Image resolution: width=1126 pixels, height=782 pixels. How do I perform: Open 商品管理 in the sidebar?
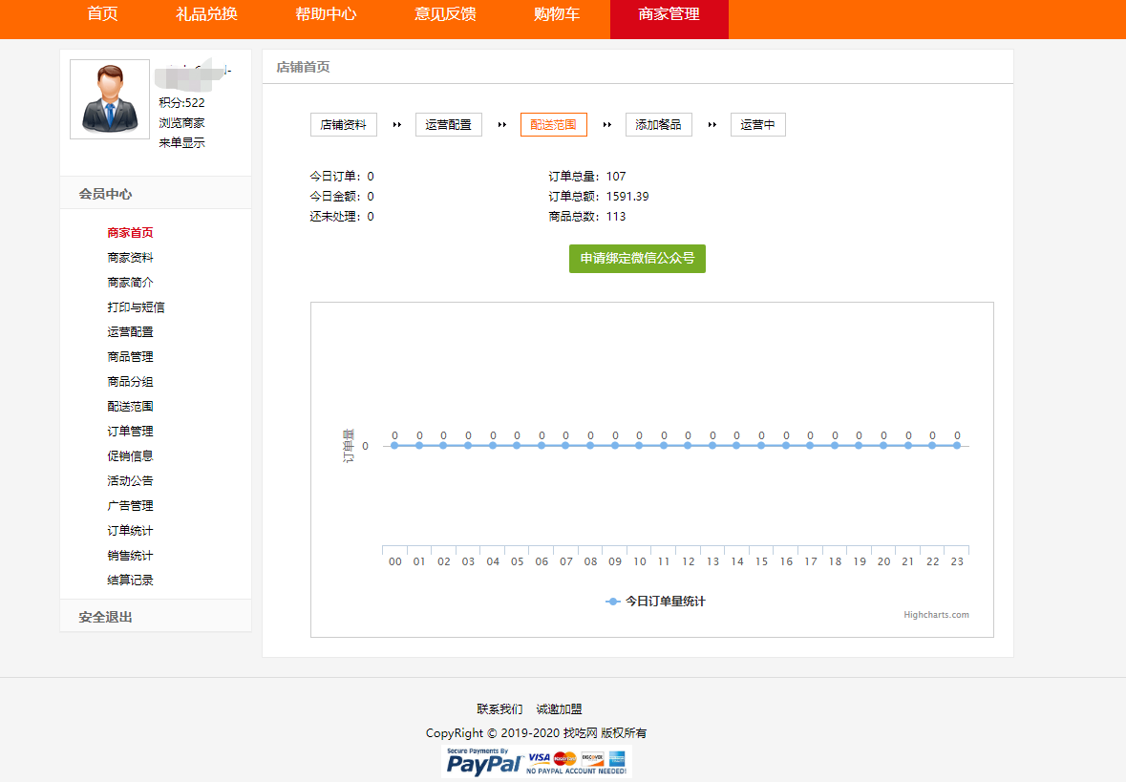point(130,357)
